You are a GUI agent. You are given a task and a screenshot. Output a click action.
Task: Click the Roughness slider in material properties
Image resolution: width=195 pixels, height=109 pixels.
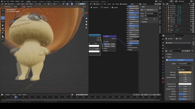point(185,99)
